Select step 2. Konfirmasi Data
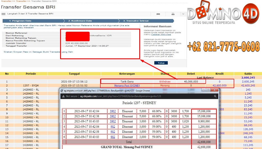The height and width of the screenshot is (149, 262). pyautogui.click(x=80, y=21)
